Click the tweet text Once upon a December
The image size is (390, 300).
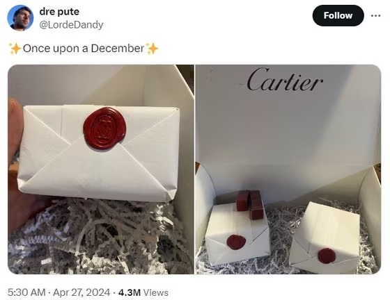click(x=84, y=49)
